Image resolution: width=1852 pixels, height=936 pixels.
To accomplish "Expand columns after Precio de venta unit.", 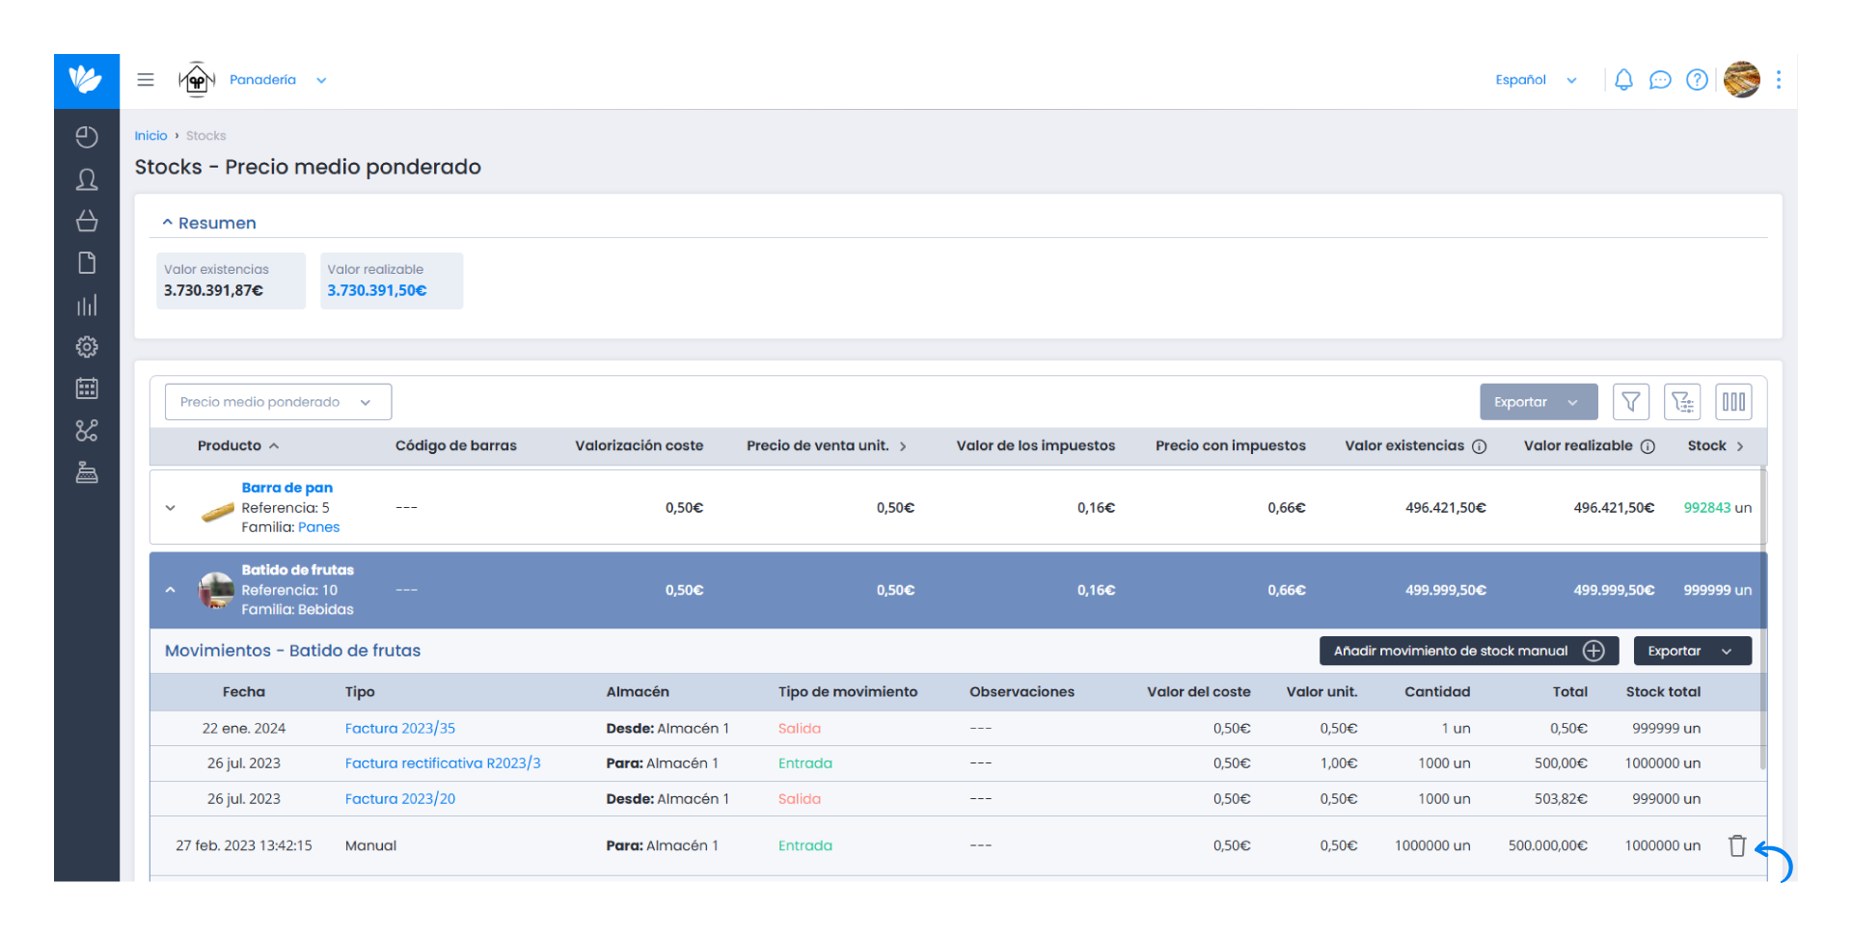I will click(903, 446).
